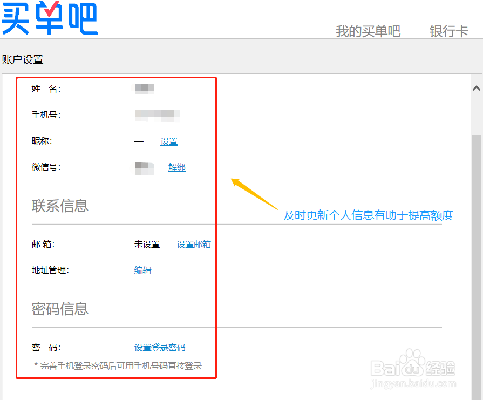
Task: Click the 昵称 label
Action: (x=42, y=141)
